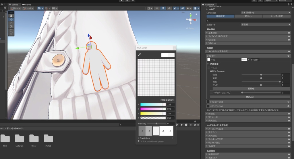
Task: Open gear menu for ライティング・明るさ設定
Action: tap(289, 36)
